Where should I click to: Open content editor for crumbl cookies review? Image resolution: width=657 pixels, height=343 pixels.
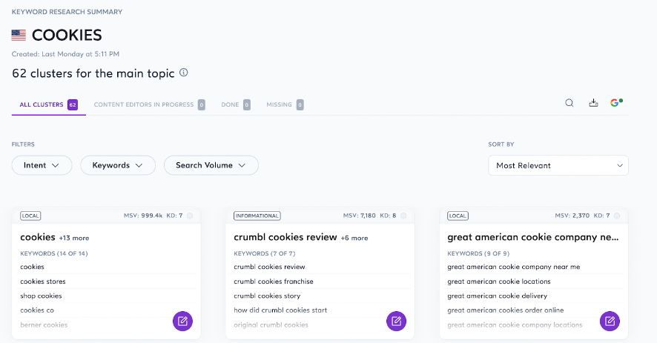tap(397, 322)
